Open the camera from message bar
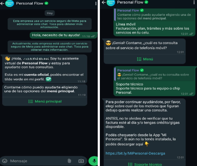This screenshot has width=197, height=166. pyautogui.click(x=81, y=161)
